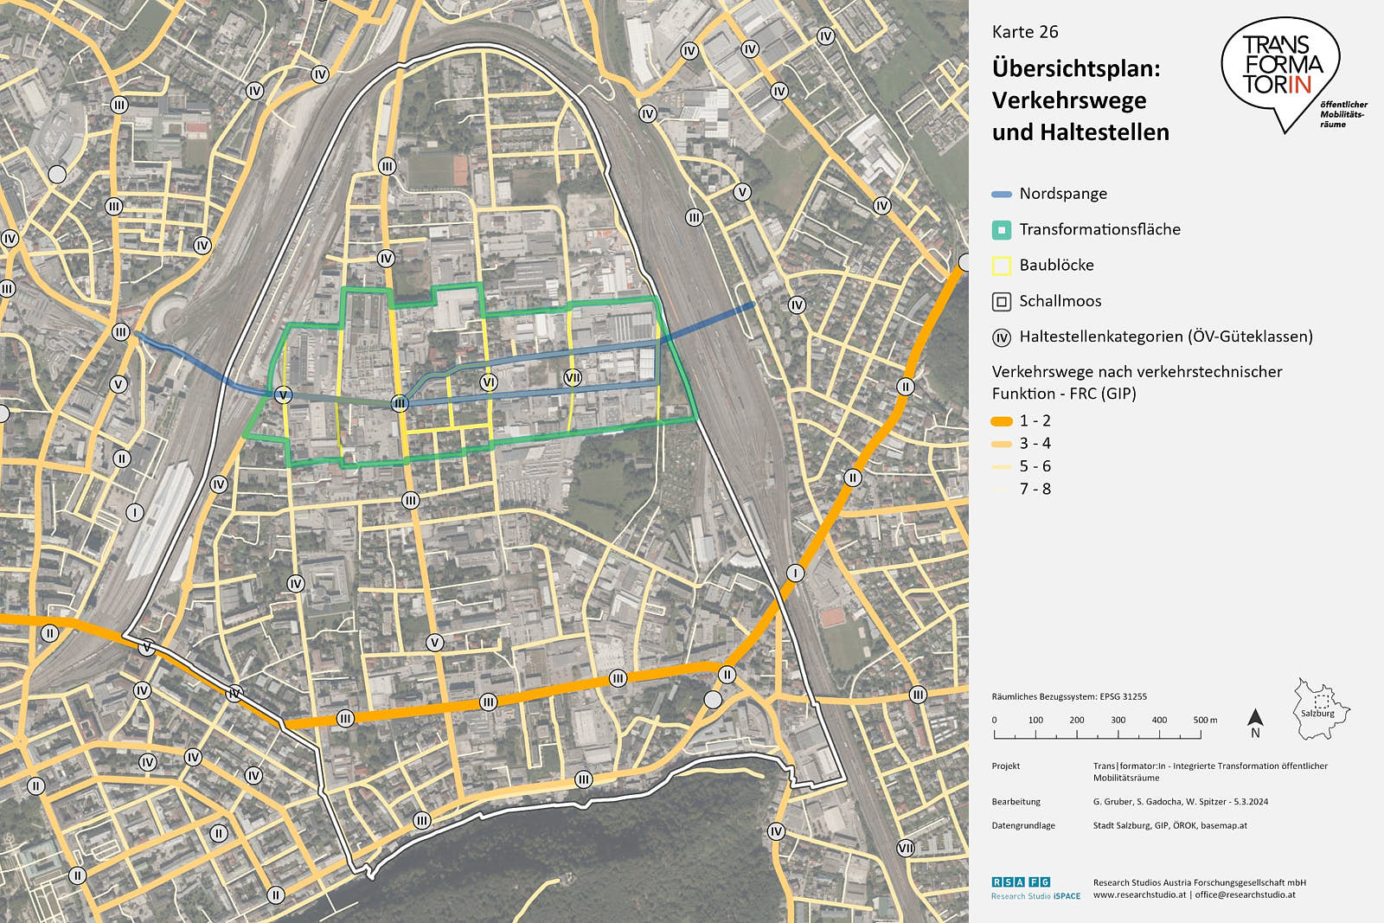The height and width of the screenshot is (923, 1384).
Task: Click 'Haltestellenkategorien (ÖV-Güteklassen)' label
Action: coord(1166,337)
